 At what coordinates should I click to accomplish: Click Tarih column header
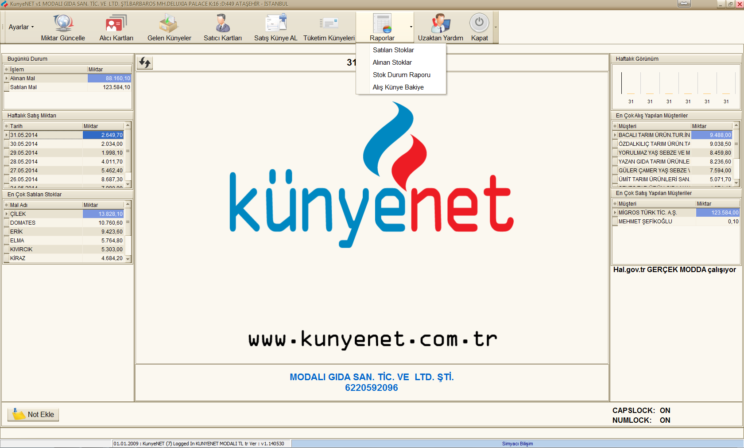[46, 126]
